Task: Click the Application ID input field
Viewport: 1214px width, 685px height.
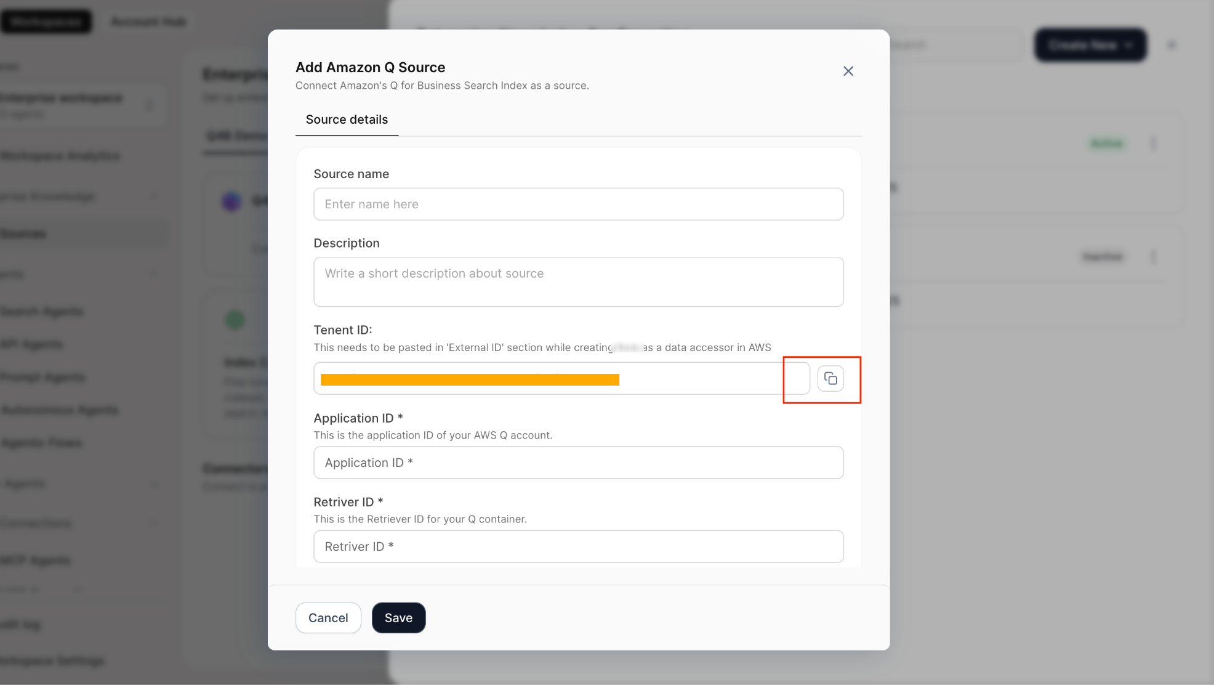Action: tap(578, 463)
